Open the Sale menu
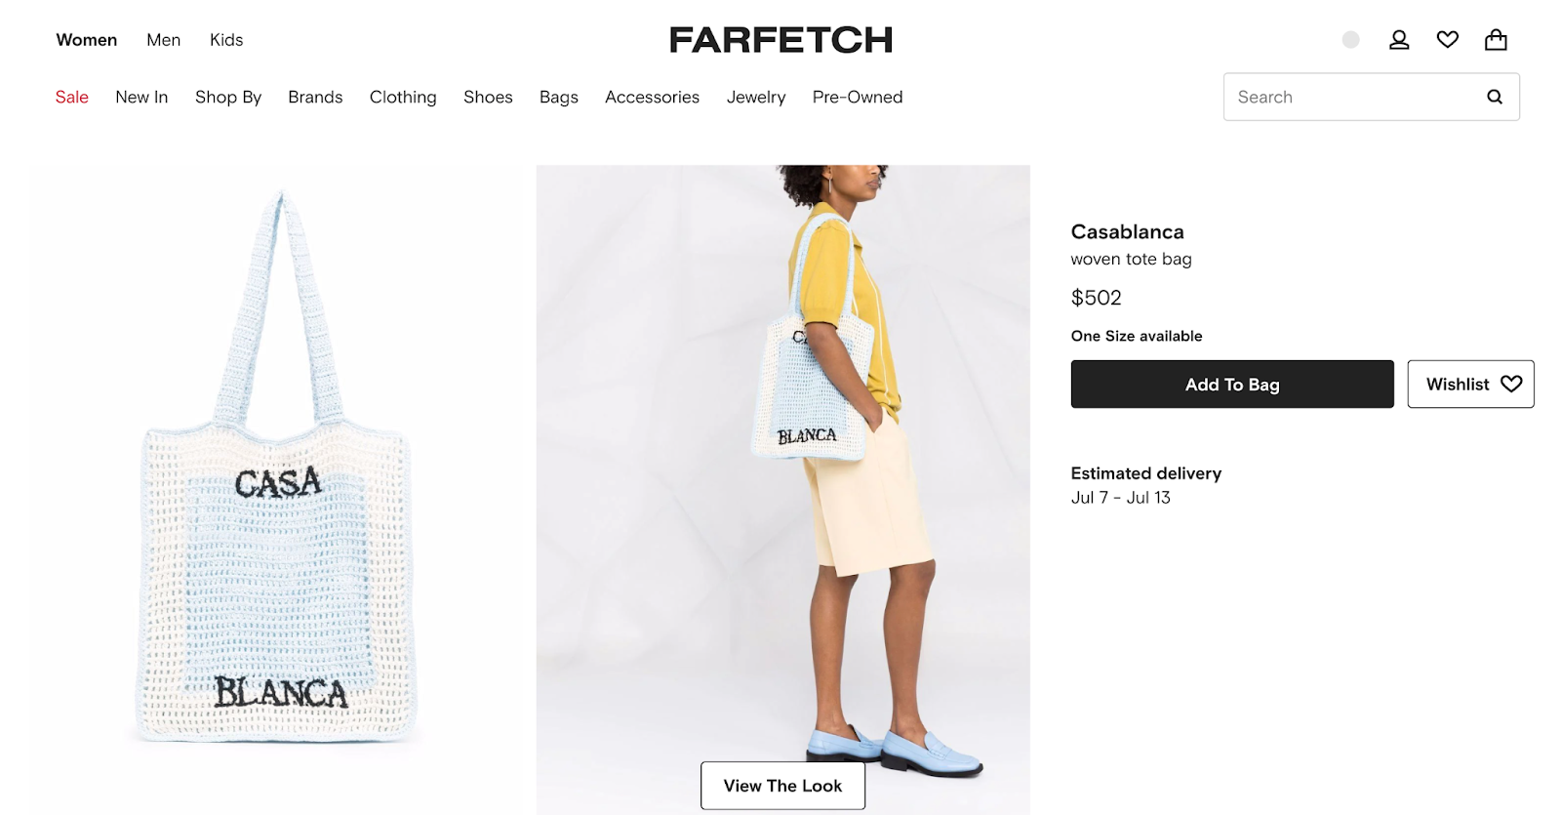1561x815 pixels. coord(72,98)
